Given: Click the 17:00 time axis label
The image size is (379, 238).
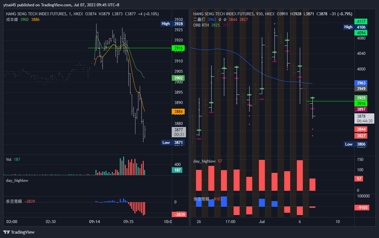Looking at the screenshot, I should 230,222.
